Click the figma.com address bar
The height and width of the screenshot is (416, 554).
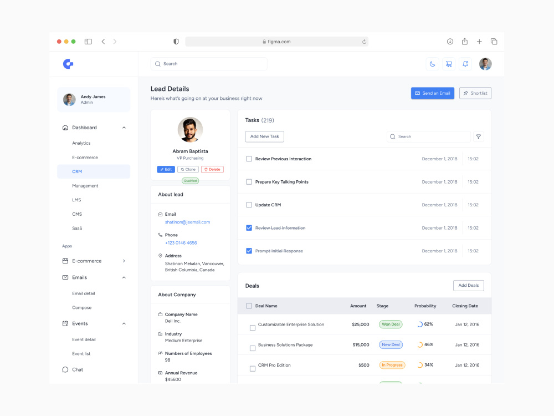(276, 42)
